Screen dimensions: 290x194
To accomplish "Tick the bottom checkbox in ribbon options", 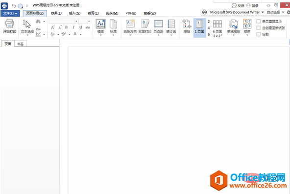I will [259, 34].
